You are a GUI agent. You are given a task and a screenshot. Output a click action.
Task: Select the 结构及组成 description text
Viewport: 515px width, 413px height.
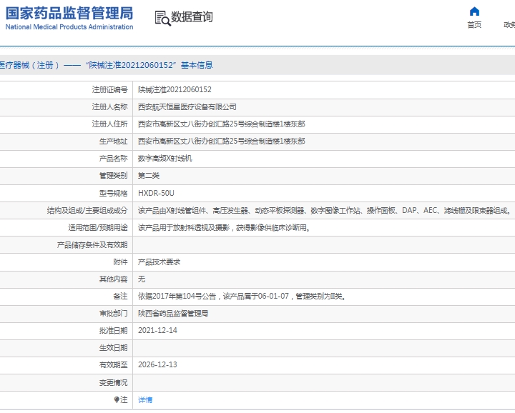click(324, 210)
